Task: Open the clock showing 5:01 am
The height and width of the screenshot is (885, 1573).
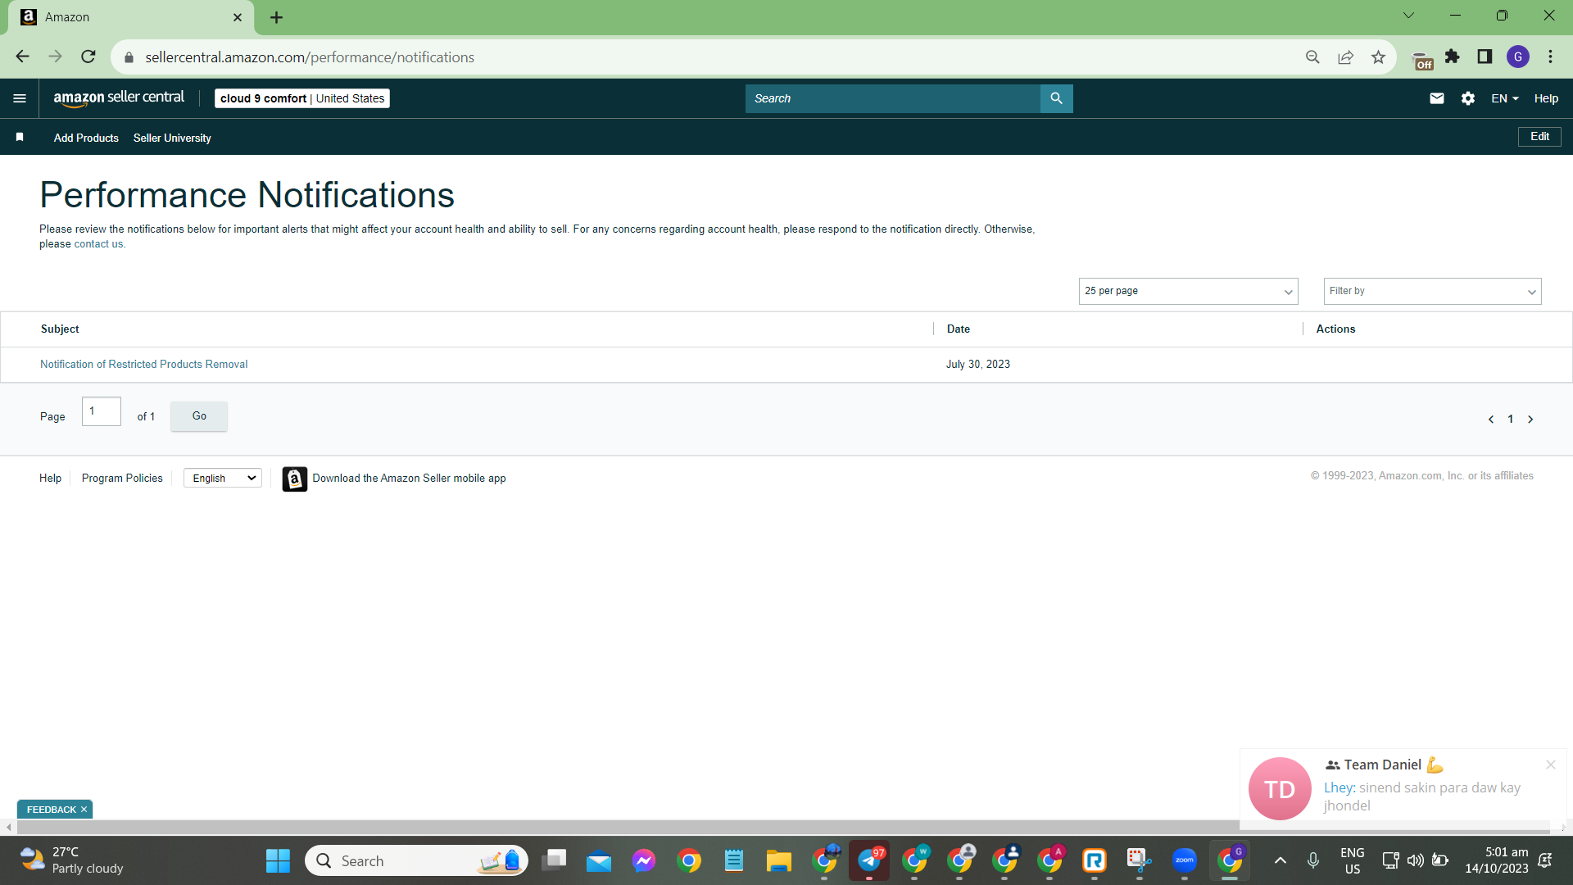Action: (x=1497, y=860)
